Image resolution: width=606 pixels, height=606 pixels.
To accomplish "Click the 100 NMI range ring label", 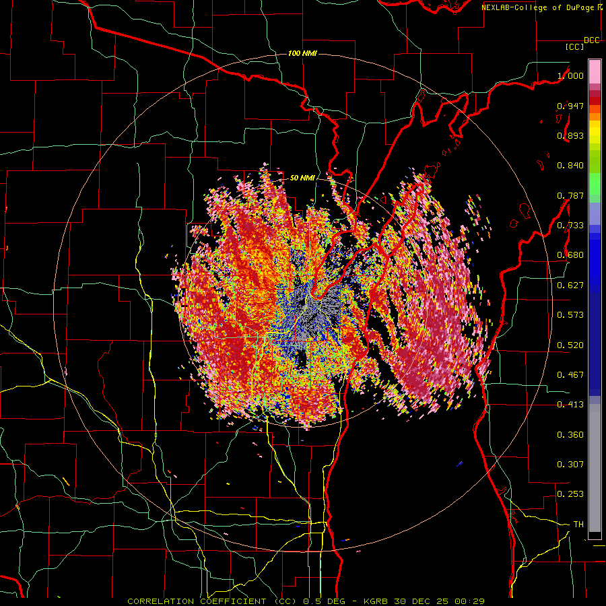I will (302, 53).
